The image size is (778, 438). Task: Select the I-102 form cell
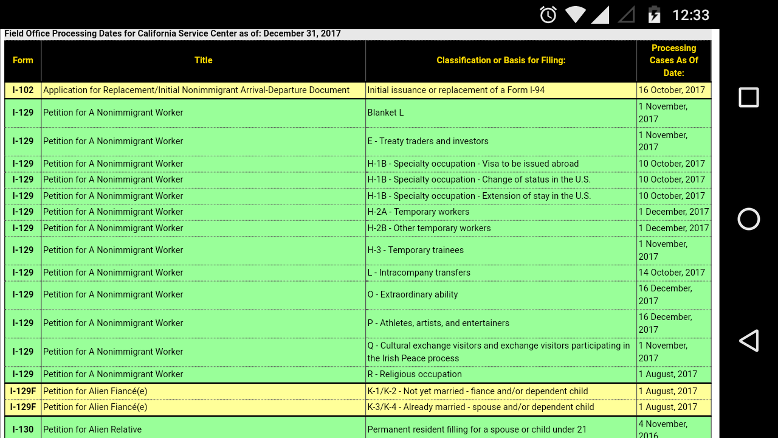click(23, 90)
